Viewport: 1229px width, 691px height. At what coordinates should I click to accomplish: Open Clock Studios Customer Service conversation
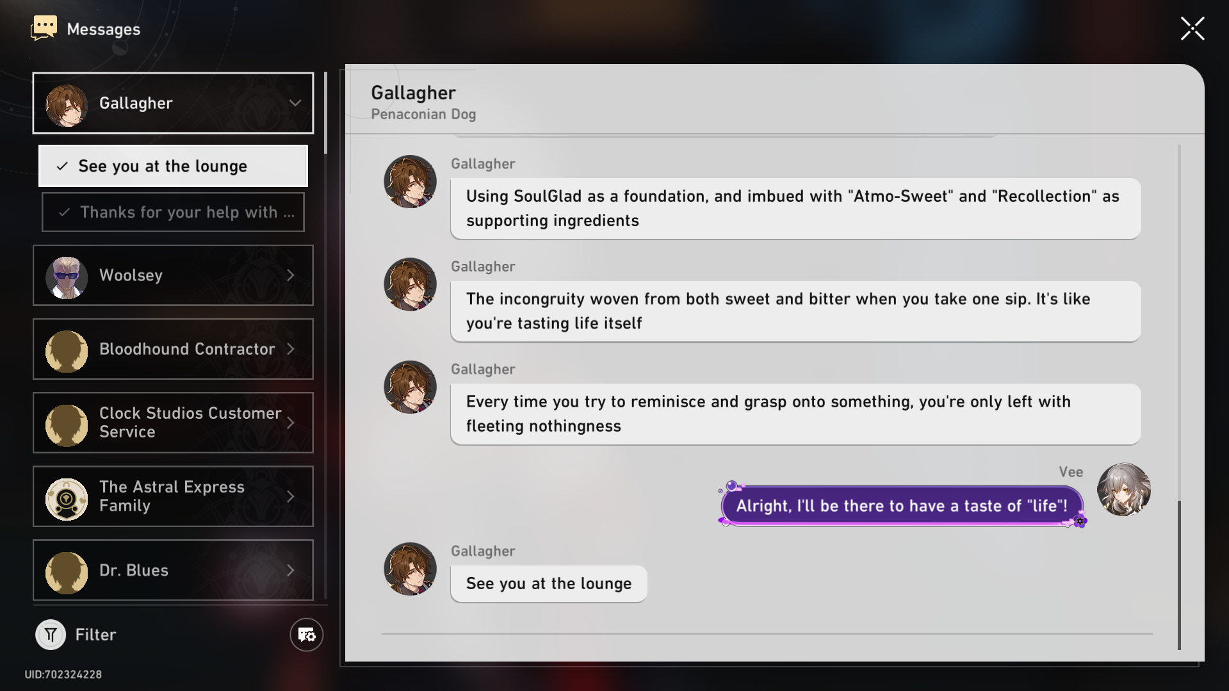click(x=173, y=423)
